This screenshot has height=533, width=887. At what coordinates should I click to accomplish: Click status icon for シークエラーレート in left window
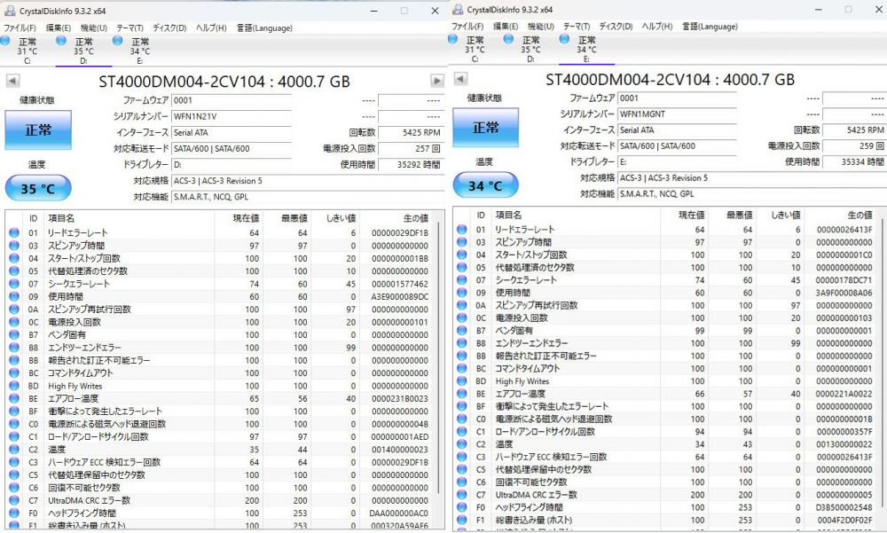click(14, 284)
